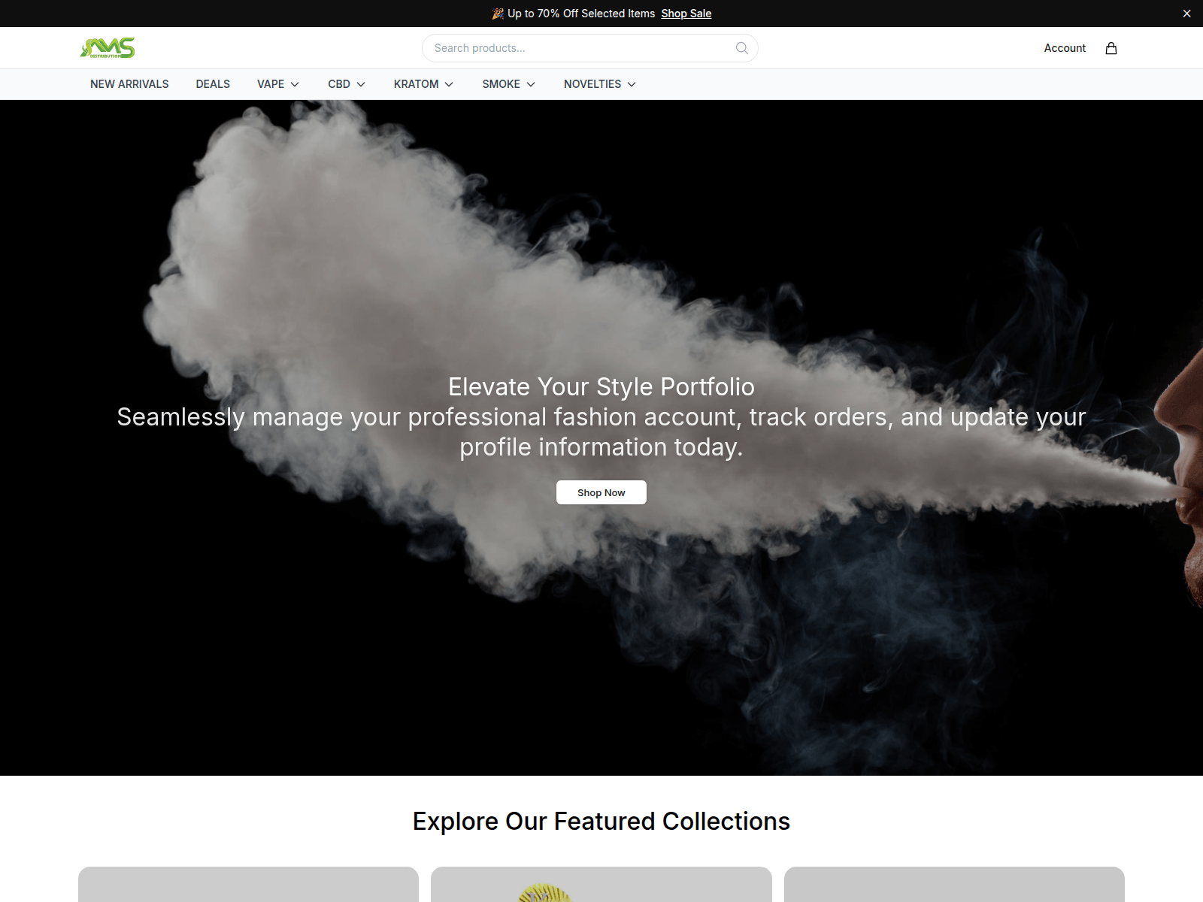Click the magnifying glass search icon

pos(742,48)
